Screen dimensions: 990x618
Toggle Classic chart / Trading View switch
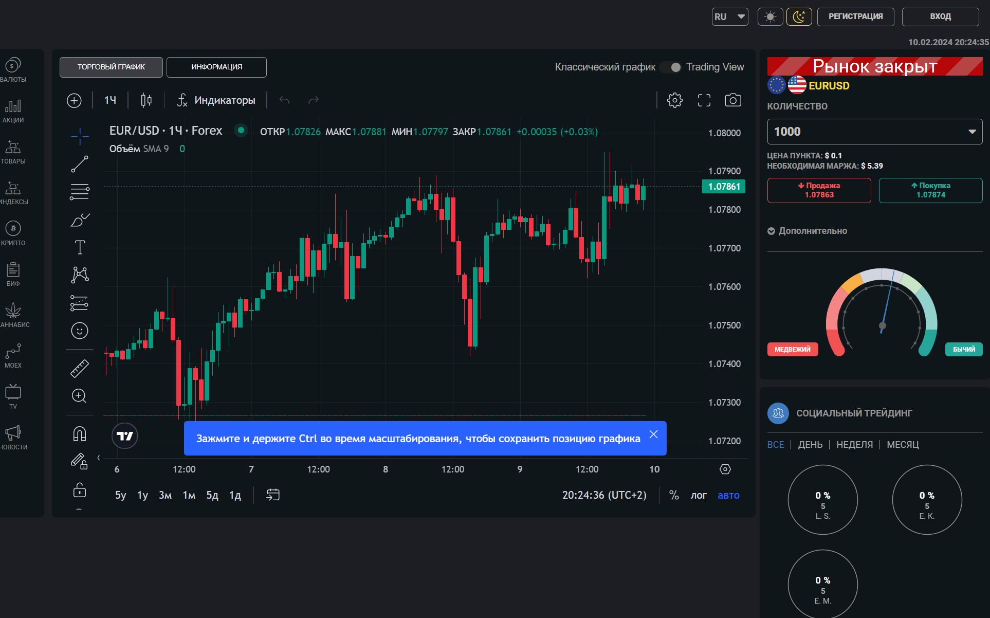pyautogui.click(x=671, y=67)
